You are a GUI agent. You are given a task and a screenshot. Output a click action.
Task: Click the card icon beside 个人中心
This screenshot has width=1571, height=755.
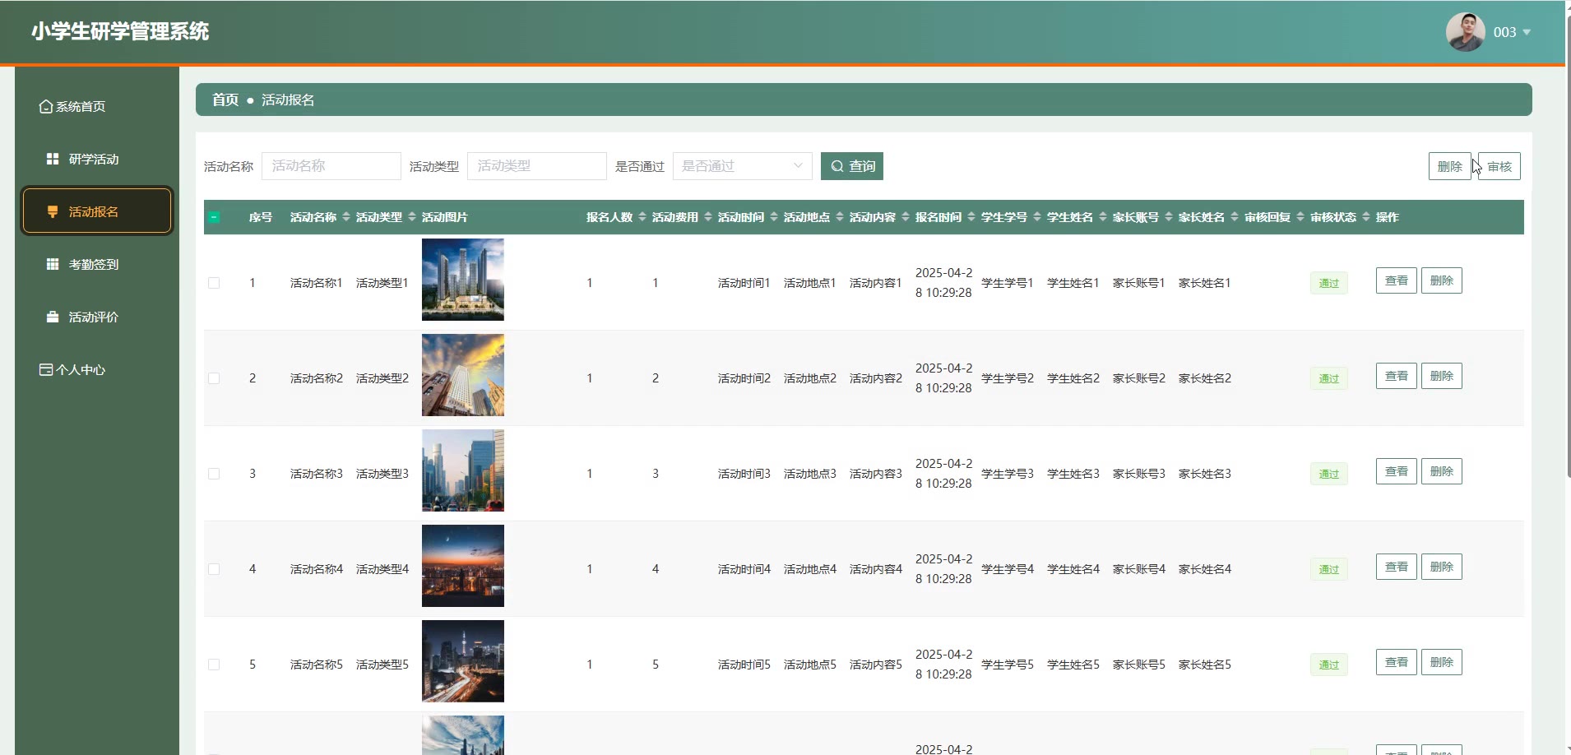(46, 369)
